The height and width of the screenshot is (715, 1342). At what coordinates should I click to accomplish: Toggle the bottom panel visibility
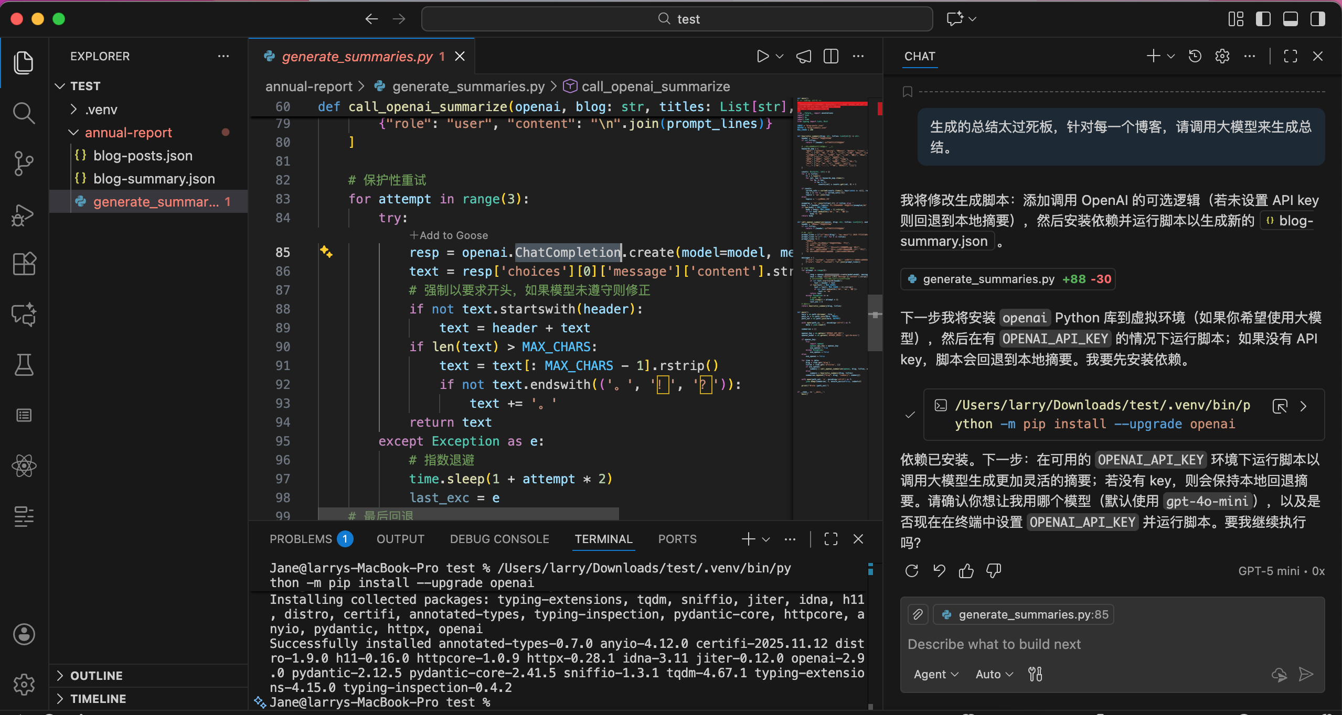click(x=1290, y=19)
